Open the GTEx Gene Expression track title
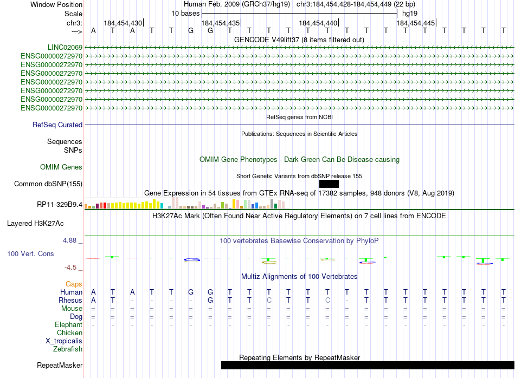Screen dimensions: 515x378 299,193
